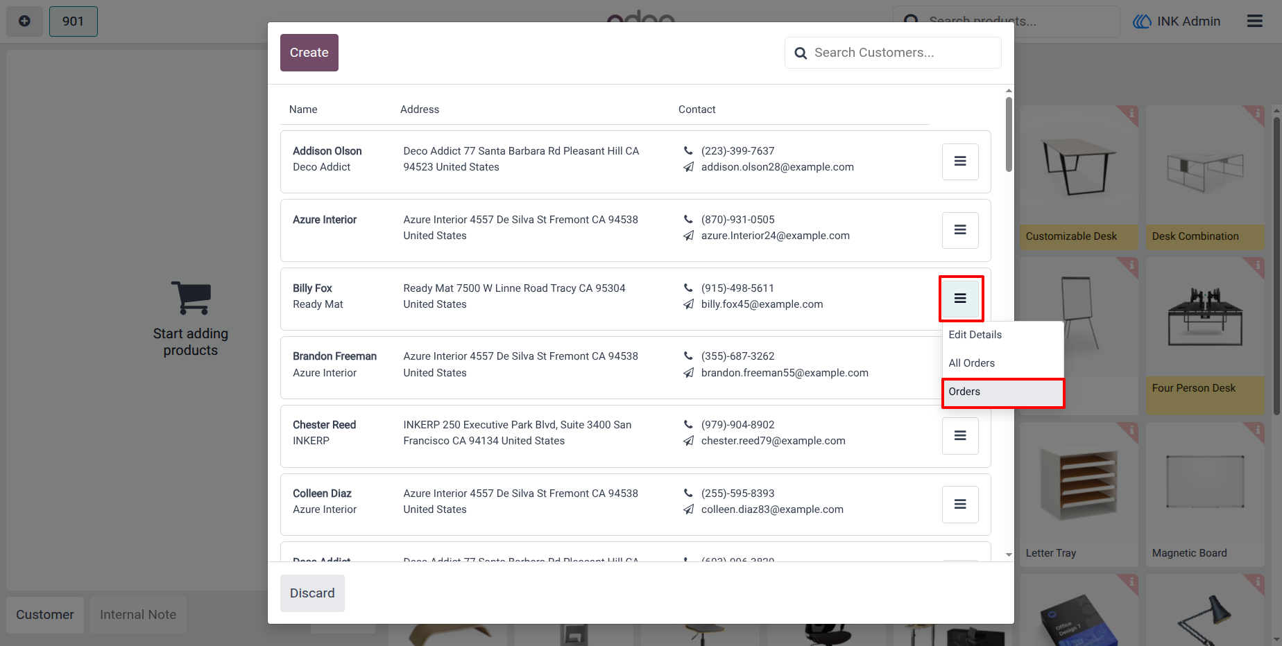Choose Orders in the dropdown menu

tap(1002, 392)
